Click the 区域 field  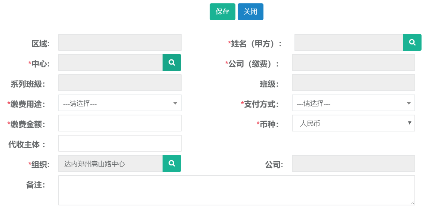(x=120, y=42)
